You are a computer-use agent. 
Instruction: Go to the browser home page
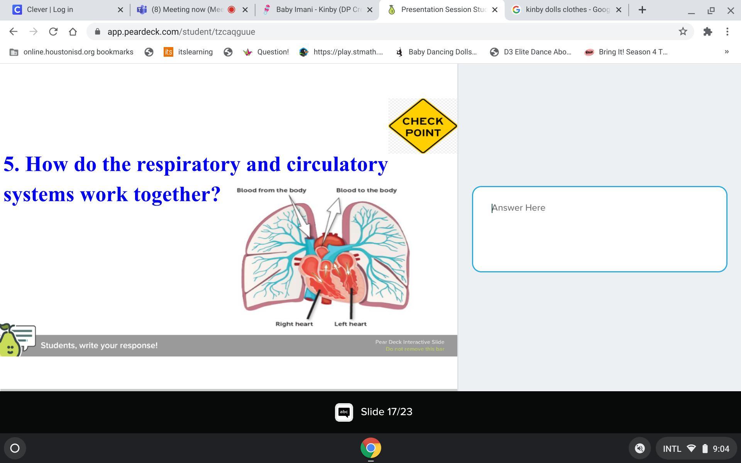click(73, 32)
